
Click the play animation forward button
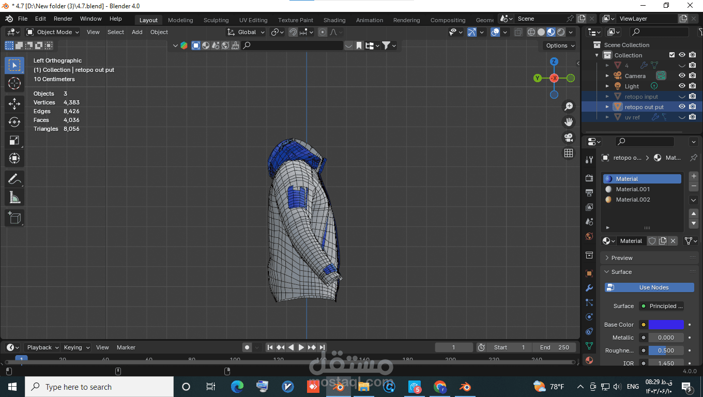(x=301, y=347)
